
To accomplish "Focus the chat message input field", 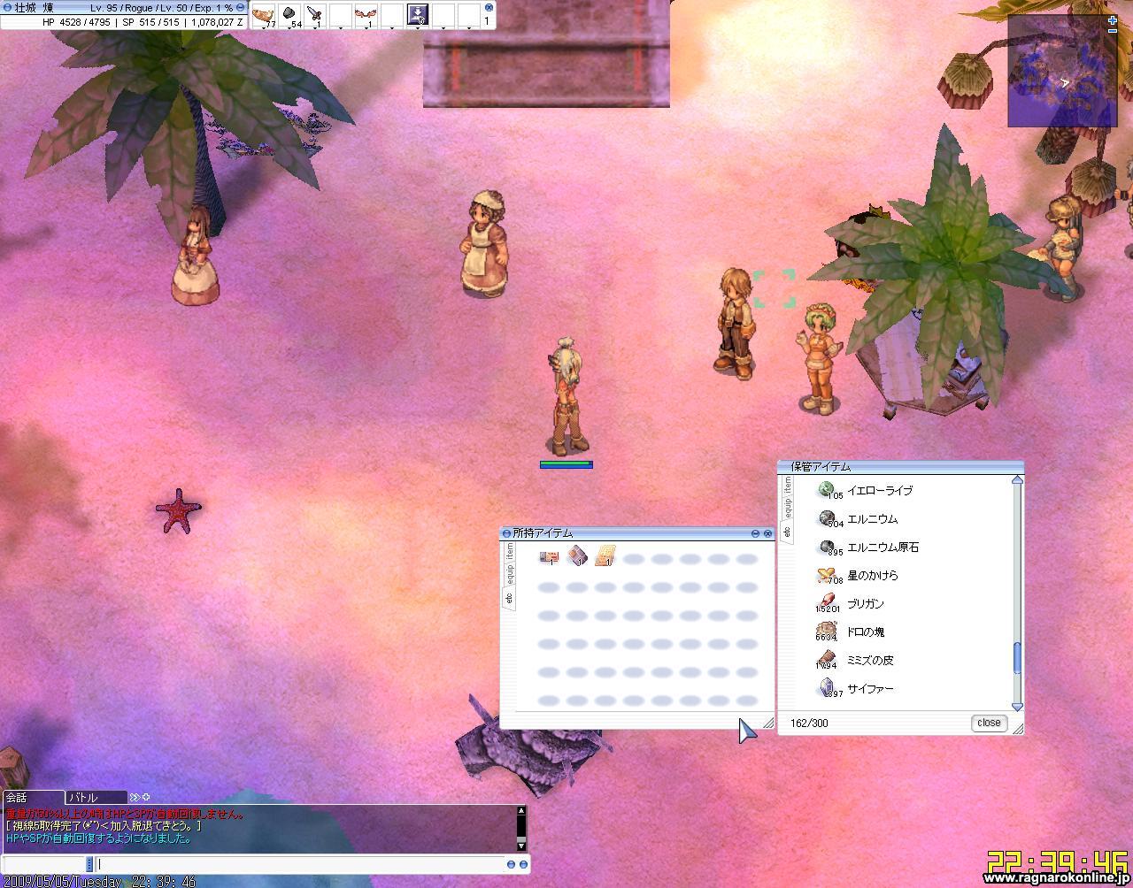I will tap(299, 864).
